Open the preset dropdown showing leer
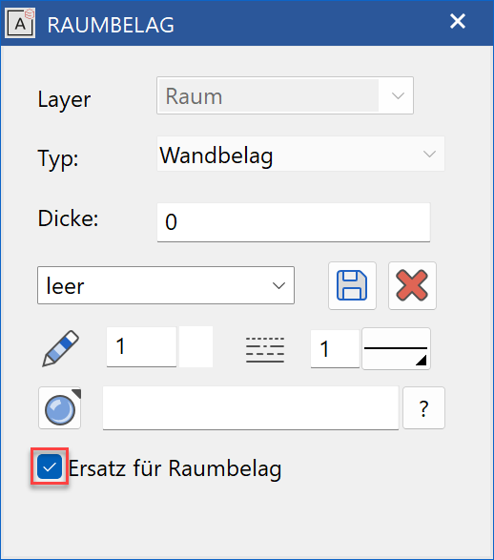494x560 pixels. 166,285
